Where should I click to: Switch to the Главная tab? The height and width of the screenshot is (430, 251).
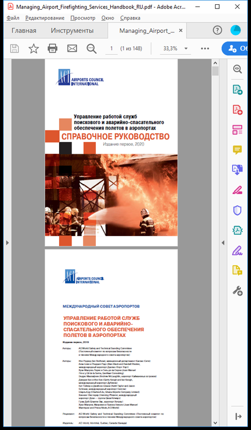point(24,31)
